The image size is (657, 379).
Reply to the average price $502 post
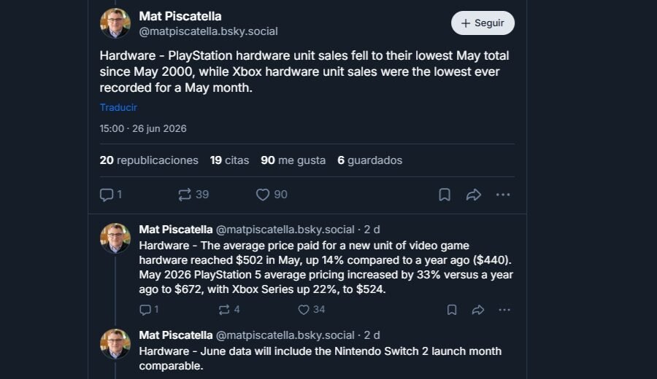tap(149, 310)
